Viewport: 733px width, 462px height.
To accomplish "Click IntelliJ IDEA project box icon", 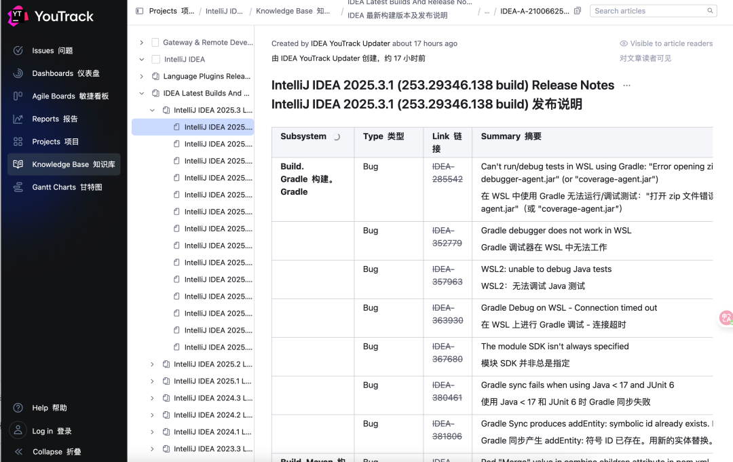I will [x=155, y=59].
